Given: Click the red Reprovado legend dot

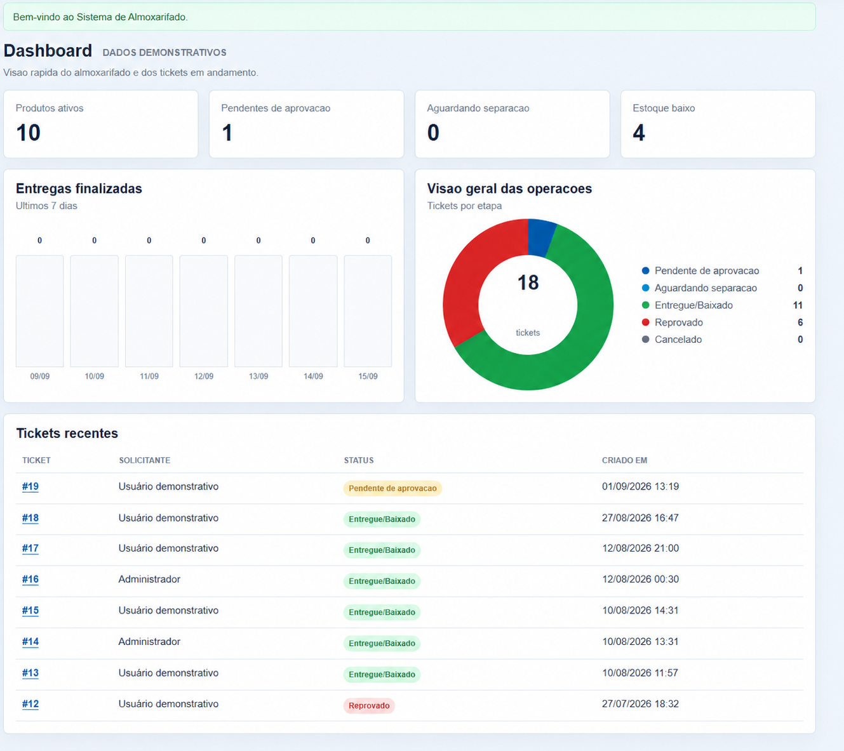Looking at the screenshot, I should pos(646,322).
